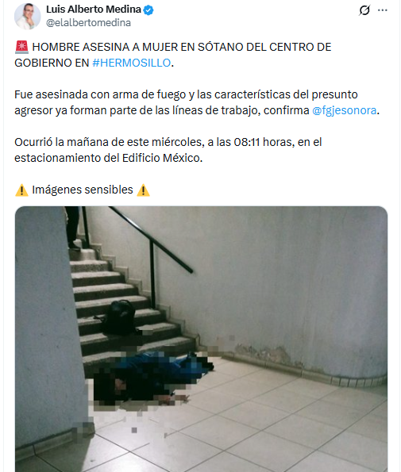Click the blue verified badge
This screenshot has width=401, height=472.
[148, 10]
